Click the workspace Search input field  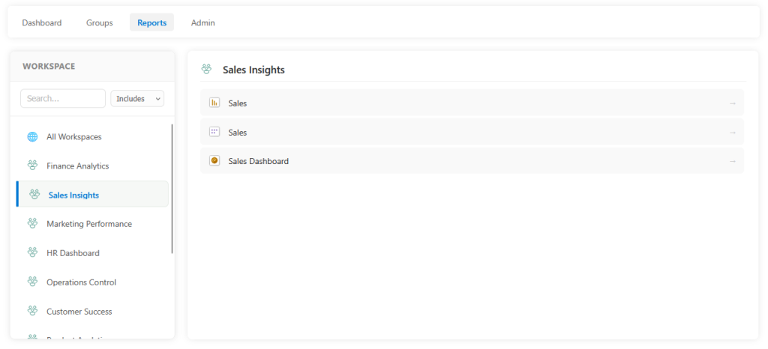pyautogui.click(x=63, y=99)
